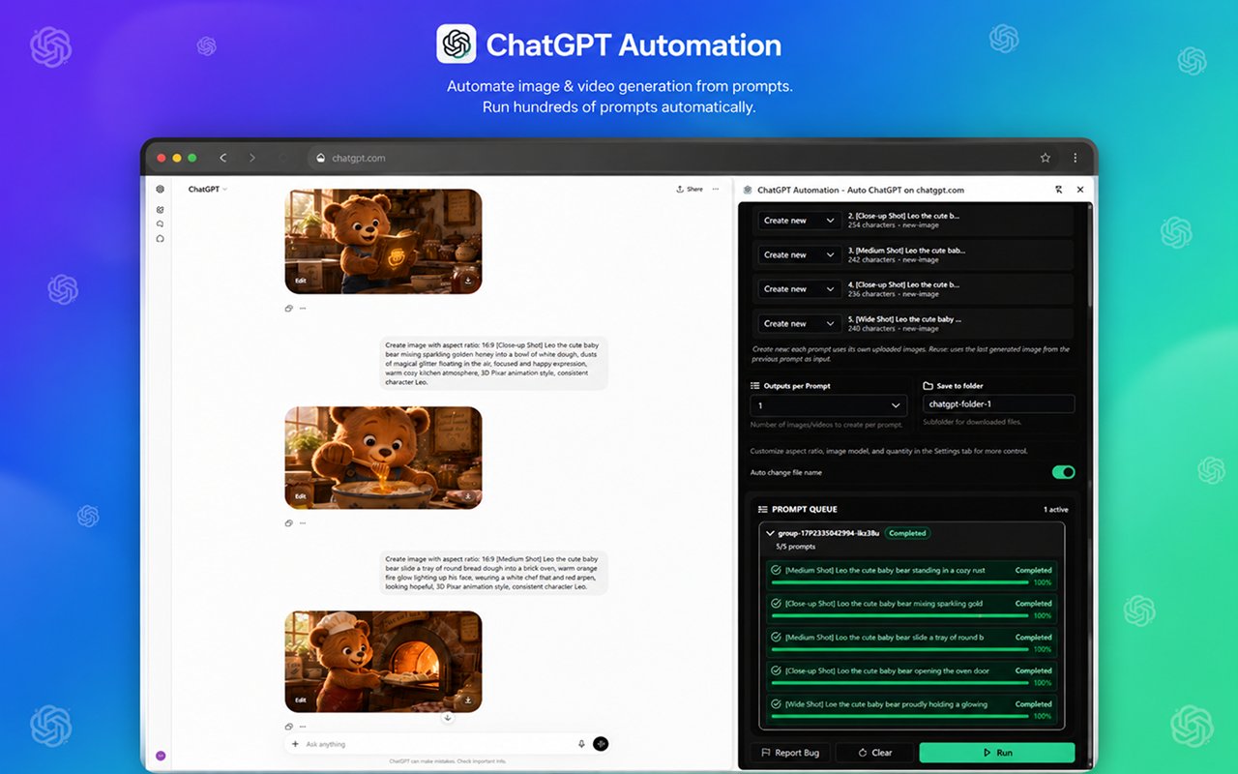
Task: Click the ChatGPT logo in the sidebar
Action: 161,190
